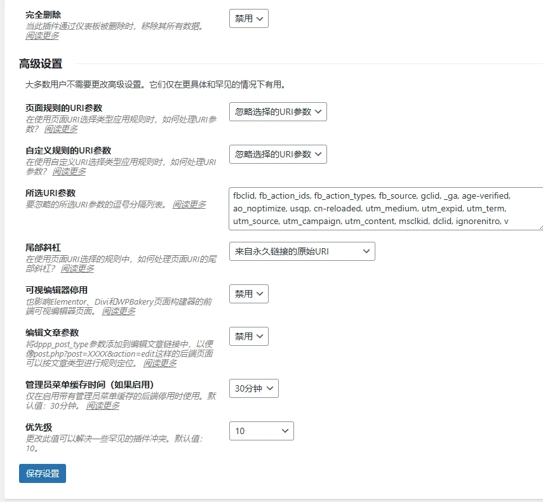The width and height of the screenshot is (543, 502).
Task: Open the 编辑文章参数 dropdown
Action: (x=248, y=336)
